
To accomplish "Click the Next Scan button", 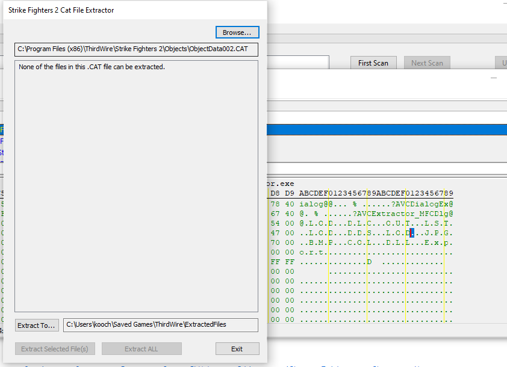I will pos(426,63).
